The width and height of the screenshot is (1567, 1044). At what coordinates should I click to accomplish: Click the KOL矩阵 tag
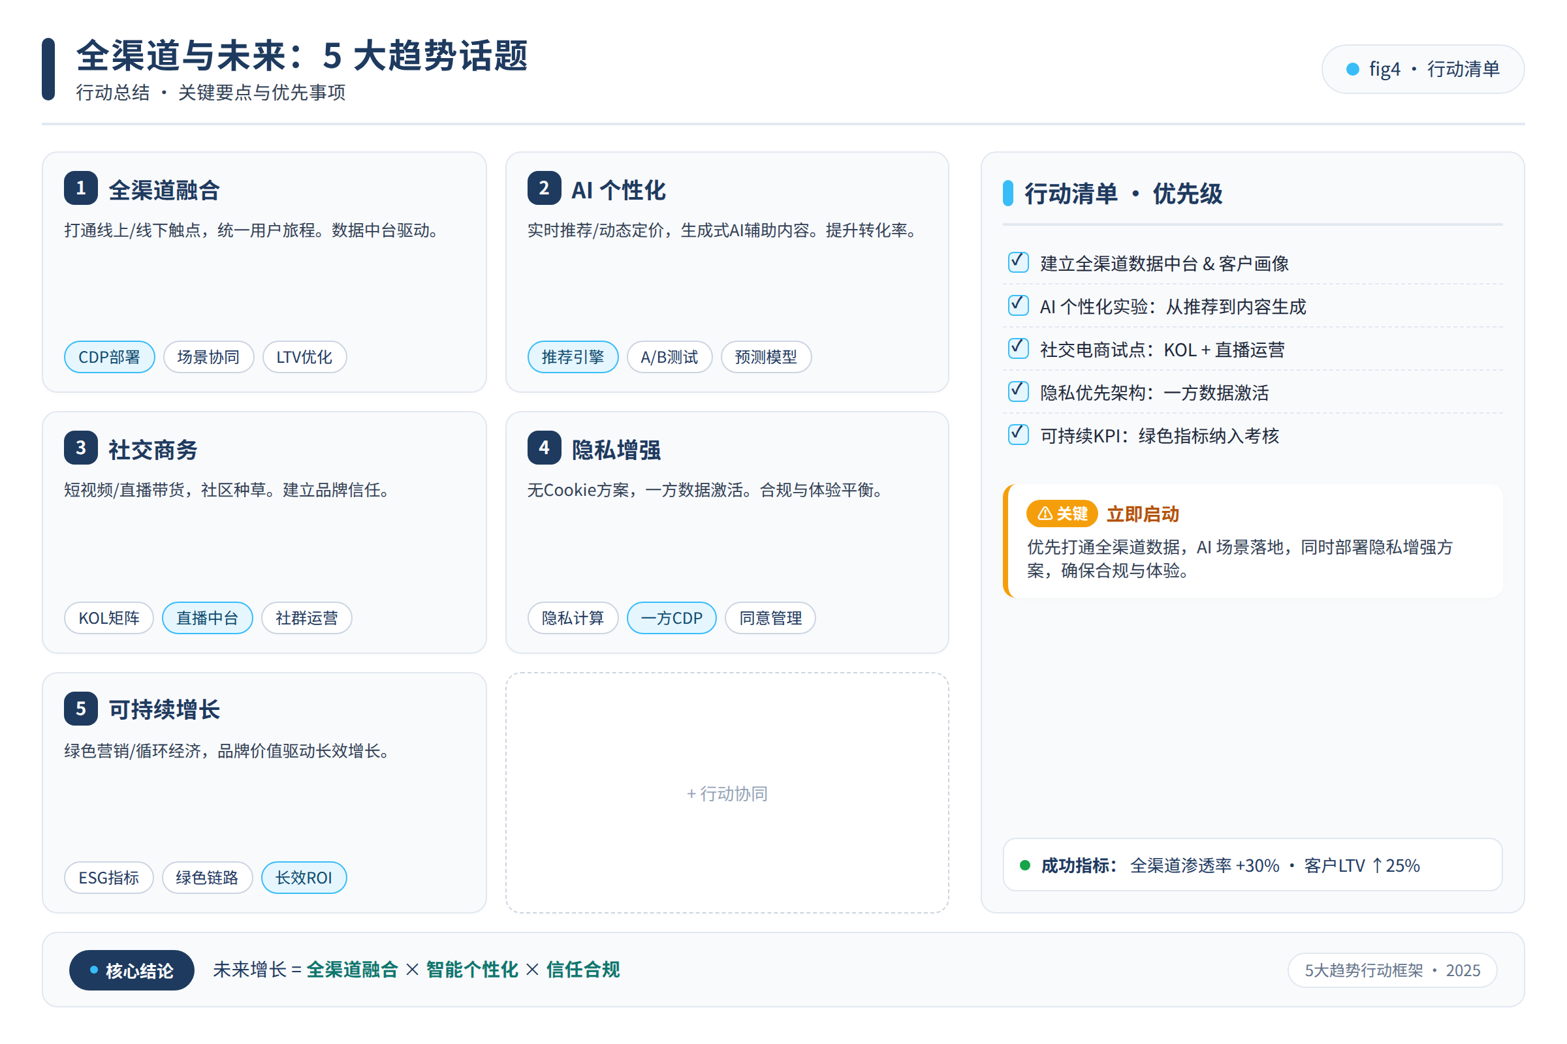pyautogui.click(x=109, y=618)
